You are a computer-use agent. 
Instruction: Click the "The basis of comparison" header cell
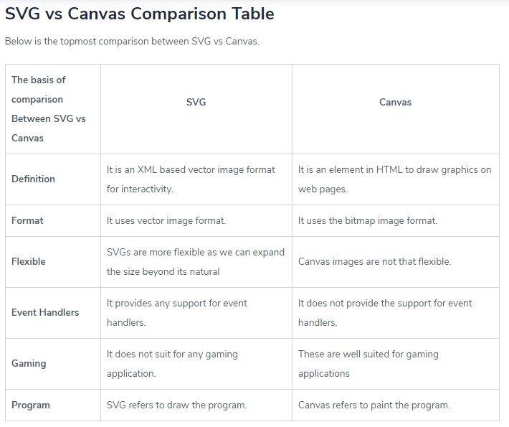coord(48,108)
